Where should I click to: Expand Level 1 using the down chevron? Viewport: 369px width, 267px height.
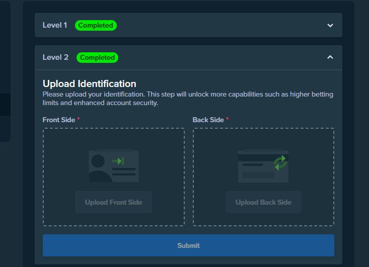[330, 25]
